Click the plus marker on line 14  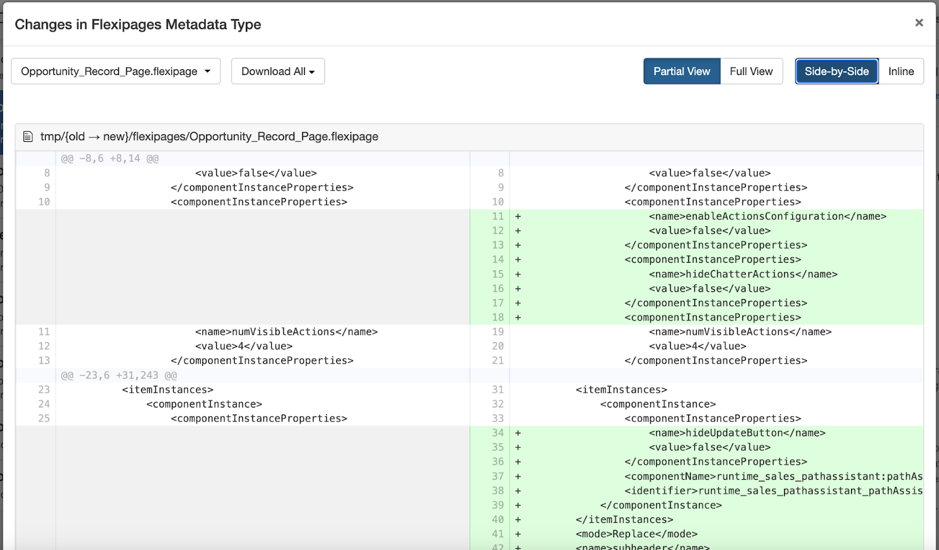tap(518, 260)
